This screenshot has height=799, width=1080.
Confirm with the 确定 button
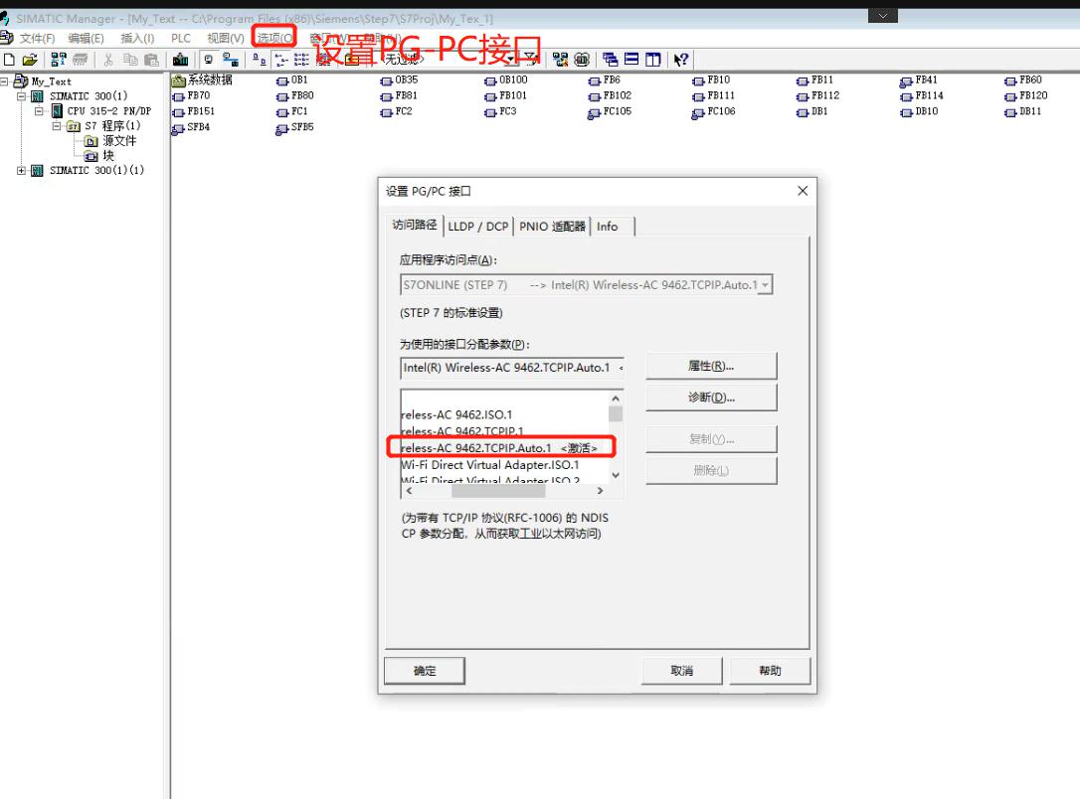[425, 671]
